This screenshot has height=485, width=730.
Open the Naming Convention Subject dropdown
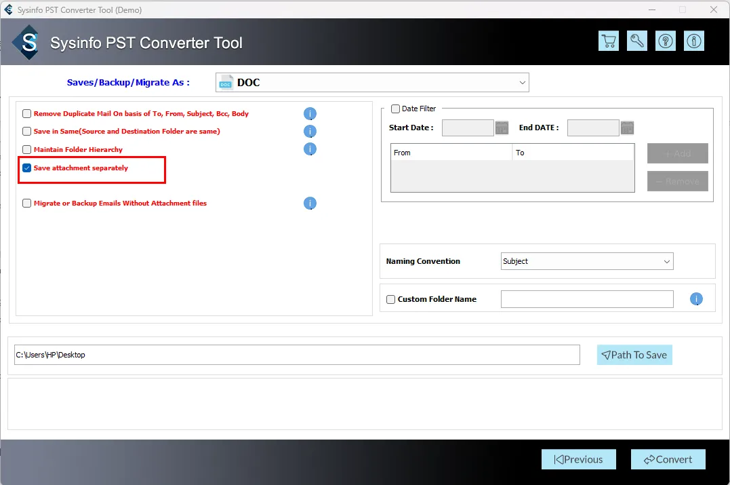tap(587, 261)
